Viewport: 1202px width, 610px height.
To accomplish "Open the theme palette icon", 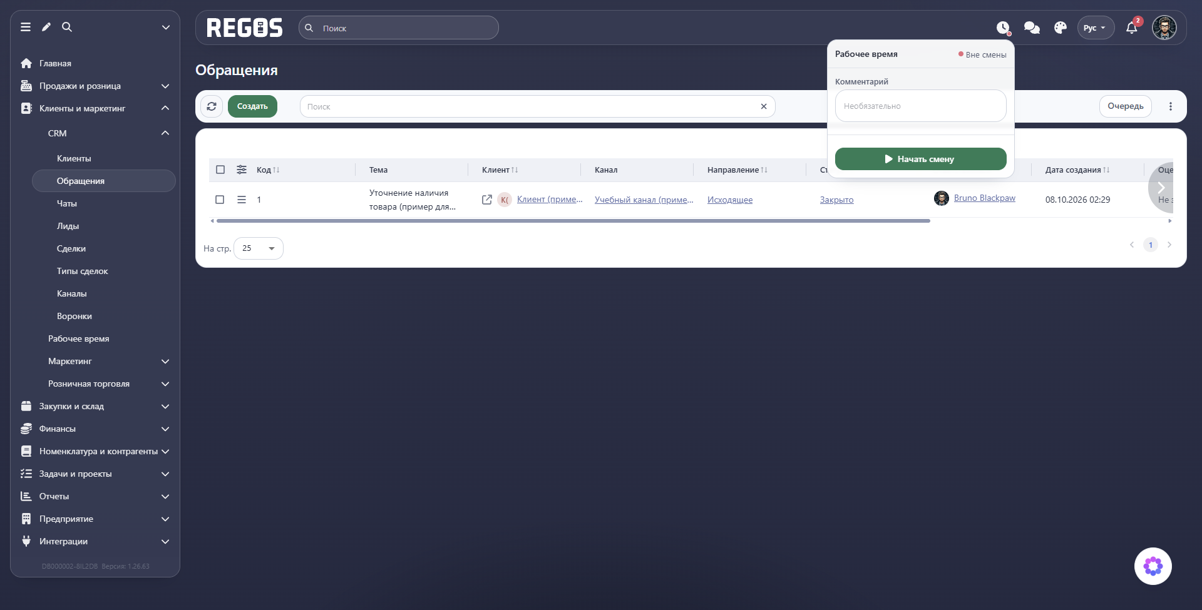I will (1060, 28).
